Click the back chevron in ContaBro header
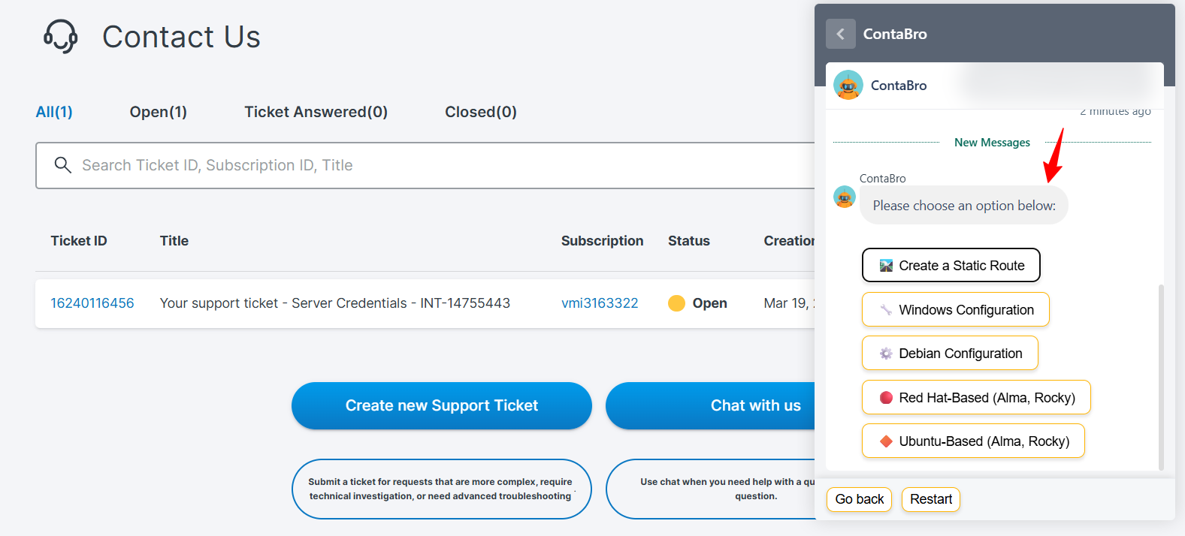Viewport: 1185px width, 536px height. (x=840, y=34)
